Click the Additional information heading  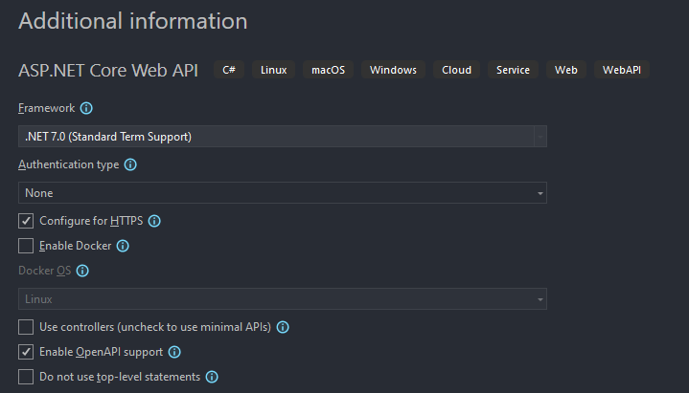(133, 21)
